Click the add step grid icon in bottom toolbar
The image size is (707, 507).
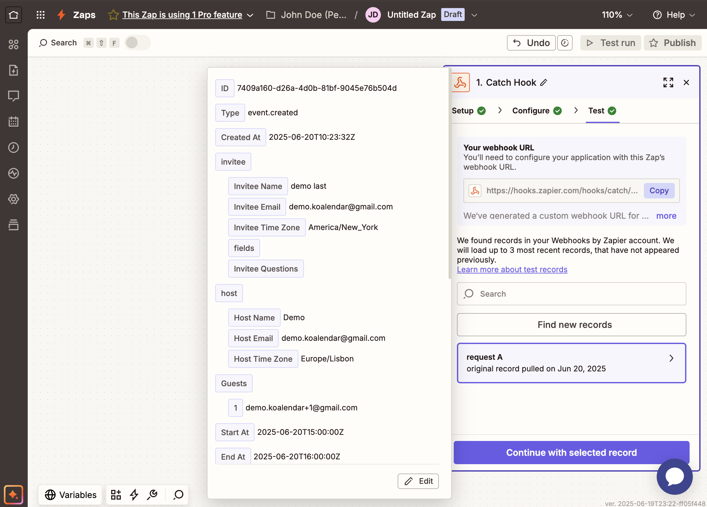(x=116, y=494)
